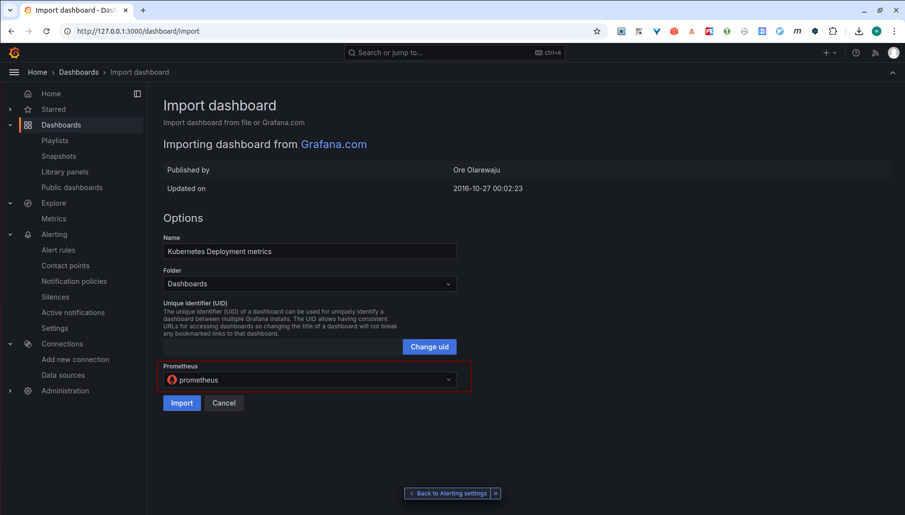This screenshot has width=905, height=515.
Task: Close the Back to Alerting settings banner
Action: coord(496,494)
